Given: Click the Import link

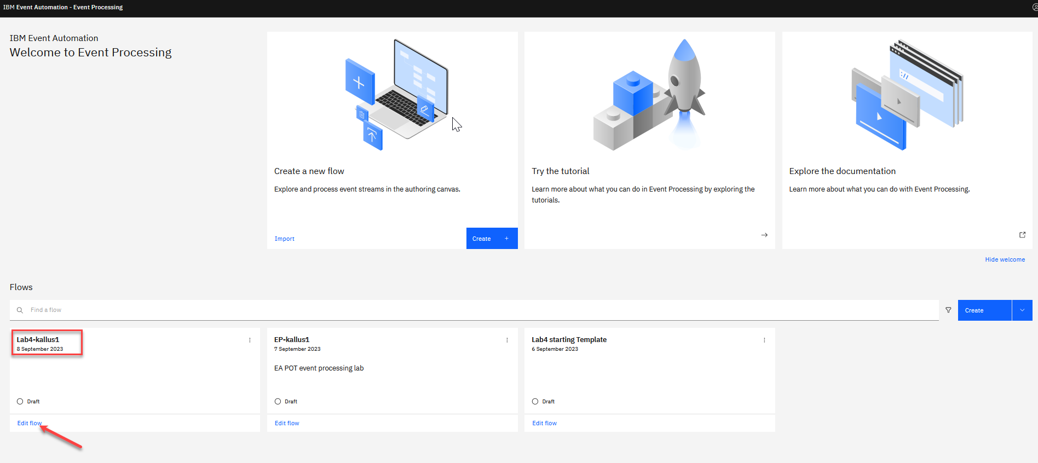Looking at the screenshot, I should pyautogui.click(x=284, y=239).
